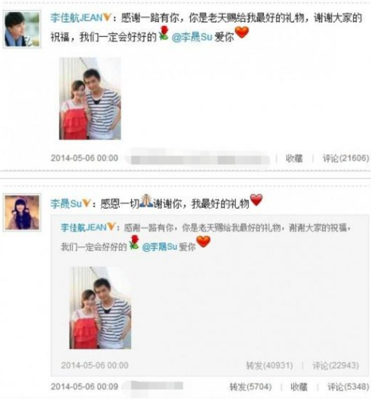The height and width of the screenshot is (399, 371).
Task: Enlarge the couple photo inside quoted post
Action: (100, 308)
